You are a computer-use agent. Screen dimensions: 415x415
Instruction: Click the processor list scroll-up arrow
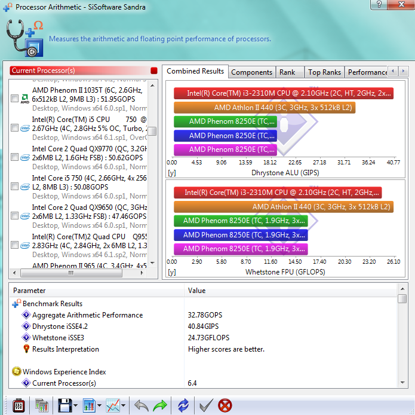click(152, 86)
